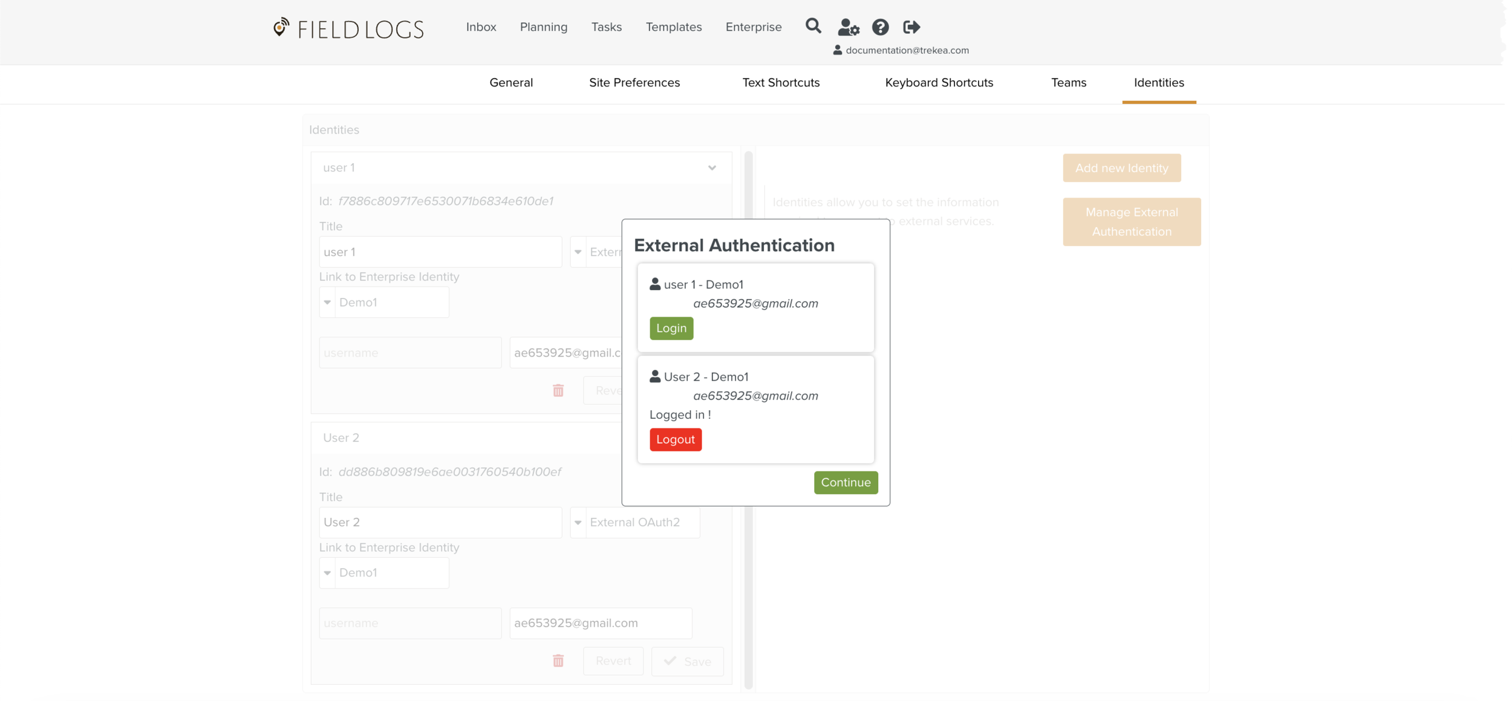Logout User 2 - Demo1
The width and height of the screenshot is (1512, 701).
(x=675, y=439)
